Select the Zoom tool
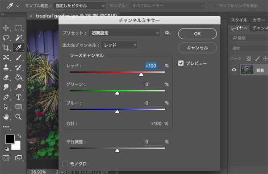Image resolution: width=268 pixels, height=174 pixels. click(x=18, y=117)
